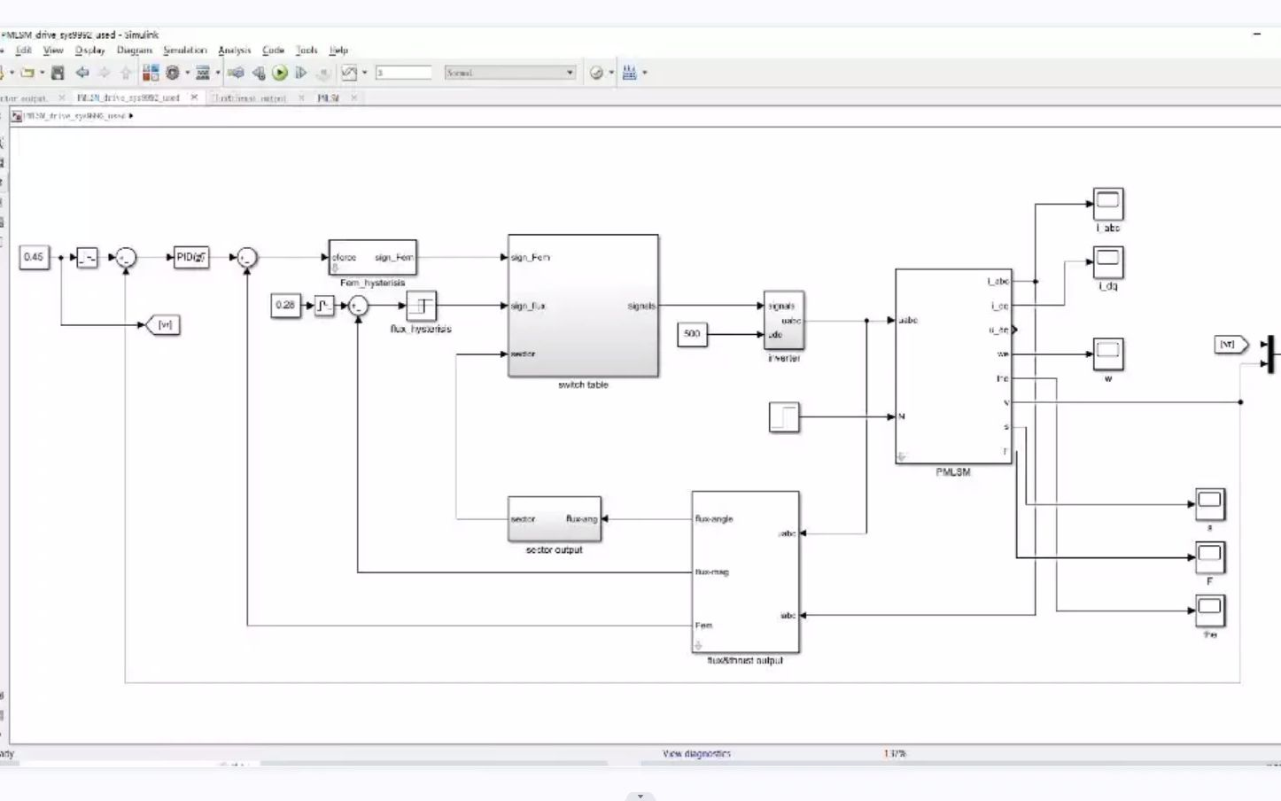Select the switch table subsystem block
This screenshot has height=801, width=1281.
click(x=583, y=306)
